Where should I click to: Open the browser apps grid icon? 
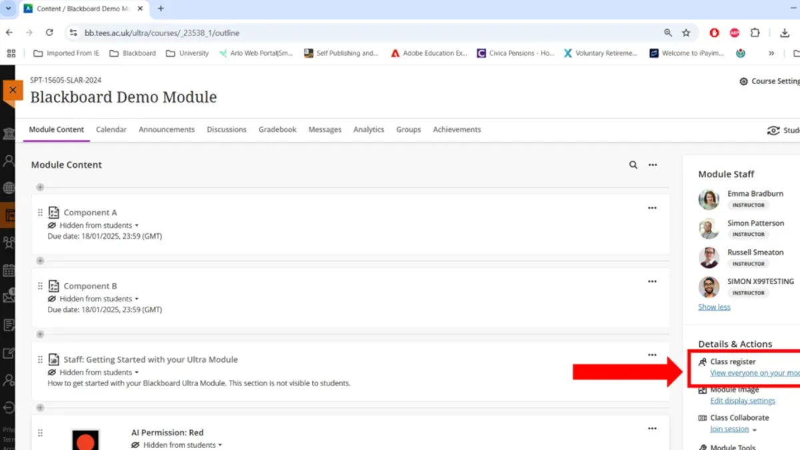coord(11,53)
